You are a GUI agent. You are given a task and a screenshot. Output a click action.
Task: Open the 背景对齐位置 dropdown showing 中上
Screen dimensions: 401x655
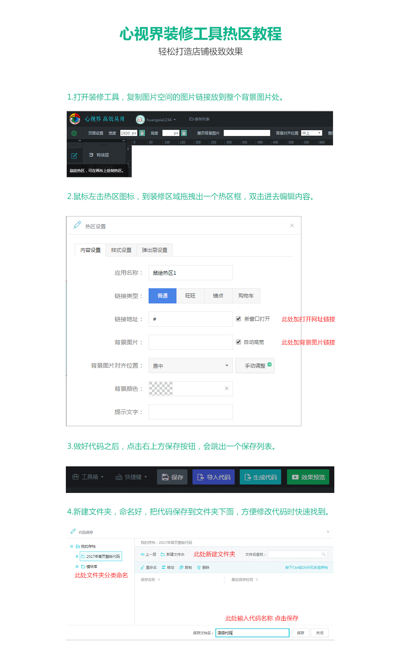(x=312, y=133)
